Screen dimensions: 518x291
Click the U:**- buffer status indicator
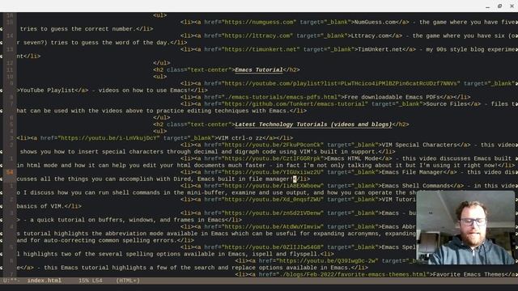[x=11, y=280]
